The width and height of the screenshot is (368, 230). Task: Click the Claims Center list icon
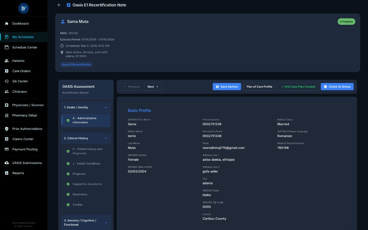coord(6,139)
